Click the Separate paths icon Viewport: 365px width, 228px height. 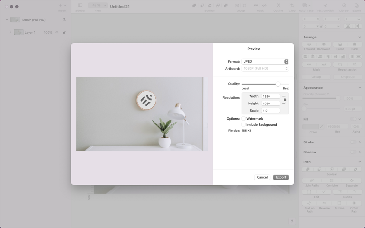(352, 180)
